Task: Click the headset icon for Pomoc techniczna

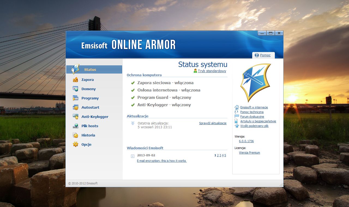Action: tap(237, 112)
